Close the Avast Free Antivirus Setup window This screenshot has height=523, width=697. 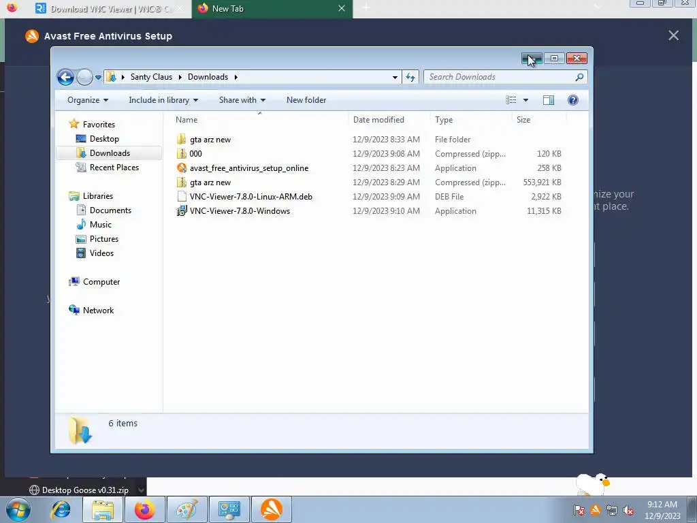(673, 35)
